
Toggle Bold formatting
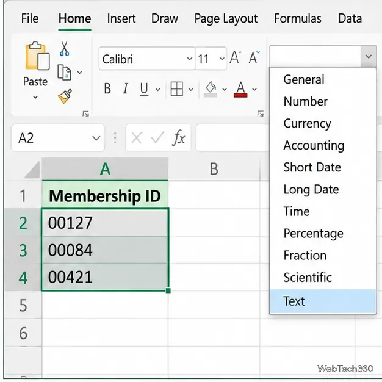[x=107, y=88]
